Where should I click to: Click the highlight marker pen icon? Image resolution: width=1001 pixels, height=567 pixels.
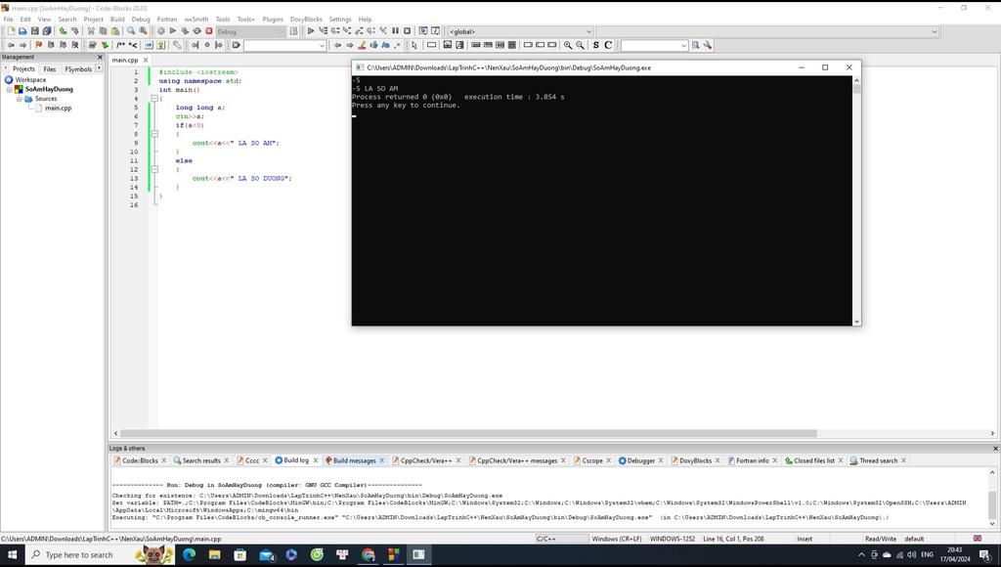pyautogui.click(x=362, y=45)
